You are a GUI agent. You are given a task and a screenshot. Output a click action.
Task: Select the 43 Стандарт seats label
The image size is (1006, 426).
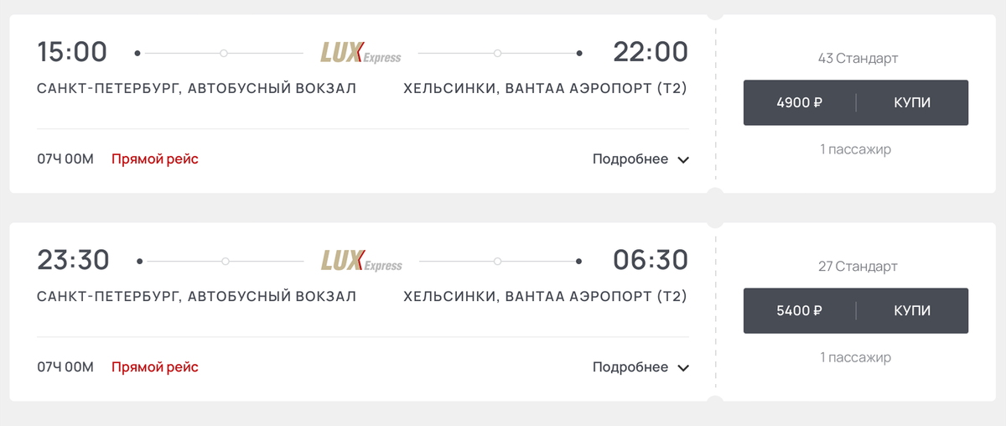[858, 59]
